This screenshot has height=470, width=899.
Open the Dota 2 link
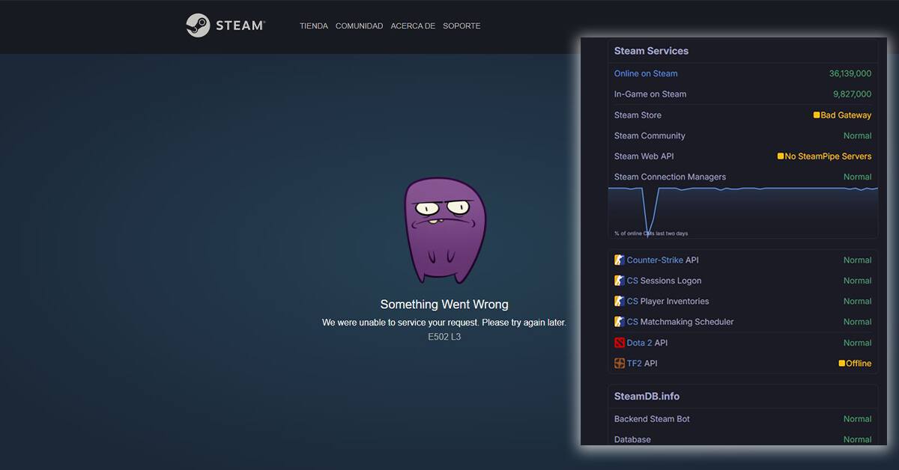(640, 343)
